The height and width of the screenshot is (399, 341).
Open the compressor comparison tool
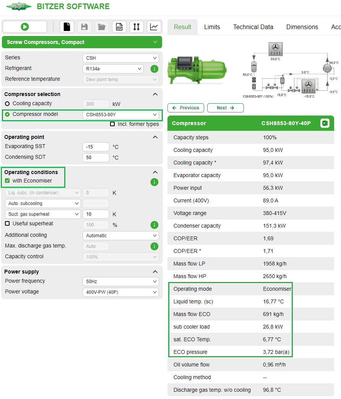point(136,27)
